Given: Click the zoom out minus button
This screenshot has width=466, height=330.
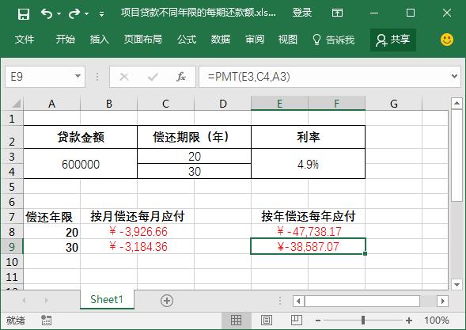Looking at the screenshot, I should click(x=318, y=321).
